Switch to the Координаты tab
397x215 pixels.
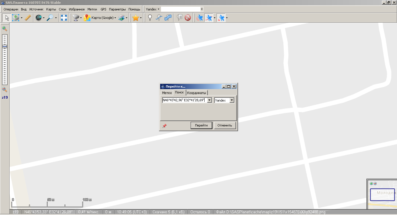196,93
